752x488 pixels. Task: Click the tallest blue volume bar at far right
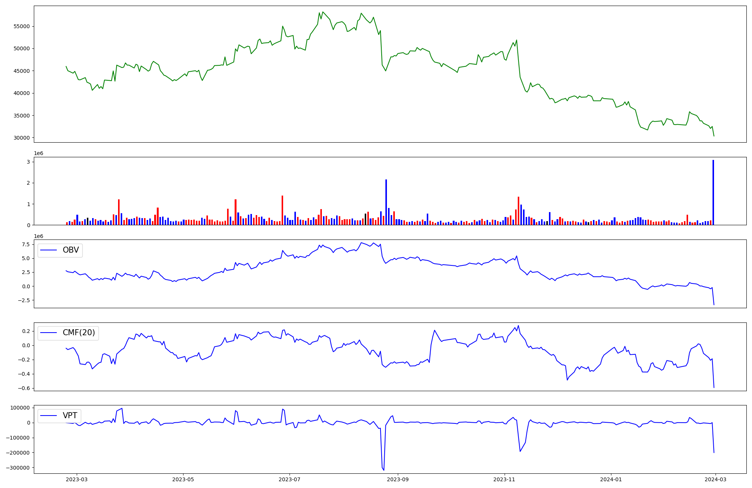pyautogui.click(x=713, y=193)
